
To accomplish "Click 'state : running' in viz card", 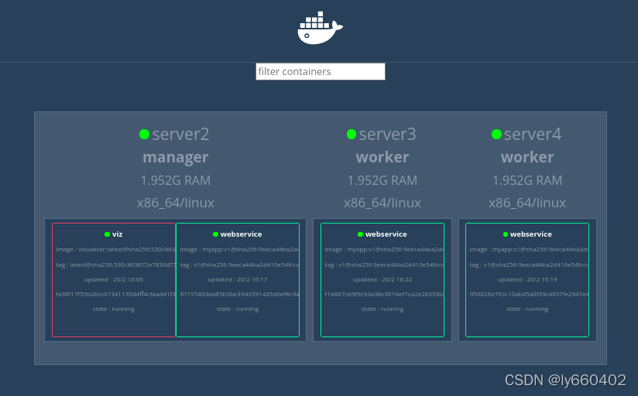I will [x=114, y=309].
